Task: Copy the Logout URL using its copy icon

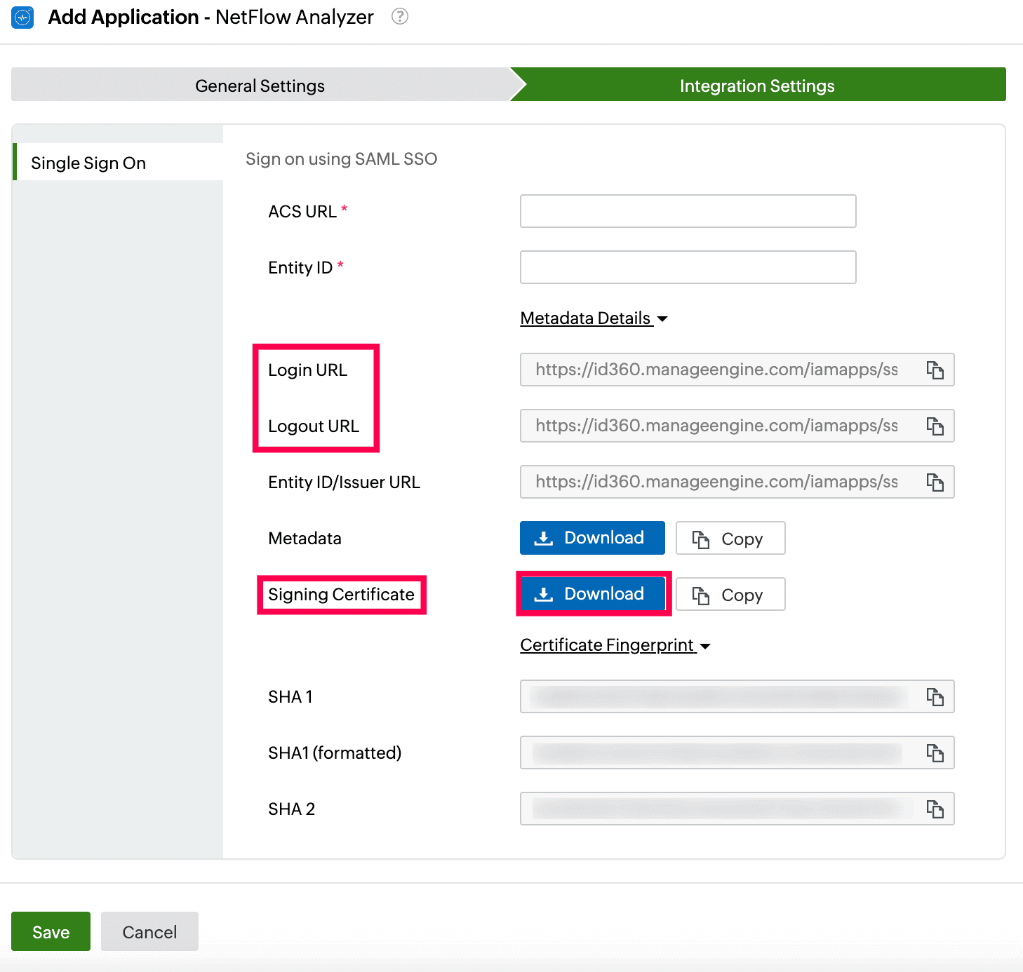Action: [x=935, y=426]
